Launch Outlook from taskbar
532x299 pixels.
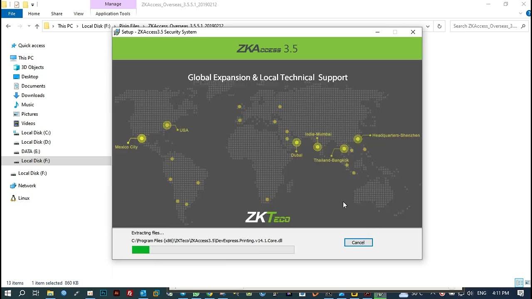click(x=143, y=293)
